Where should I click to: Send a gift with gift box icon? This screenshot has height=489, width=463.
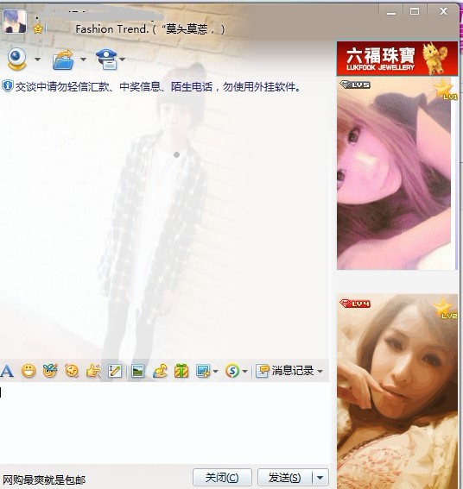[x=181, y=371]
